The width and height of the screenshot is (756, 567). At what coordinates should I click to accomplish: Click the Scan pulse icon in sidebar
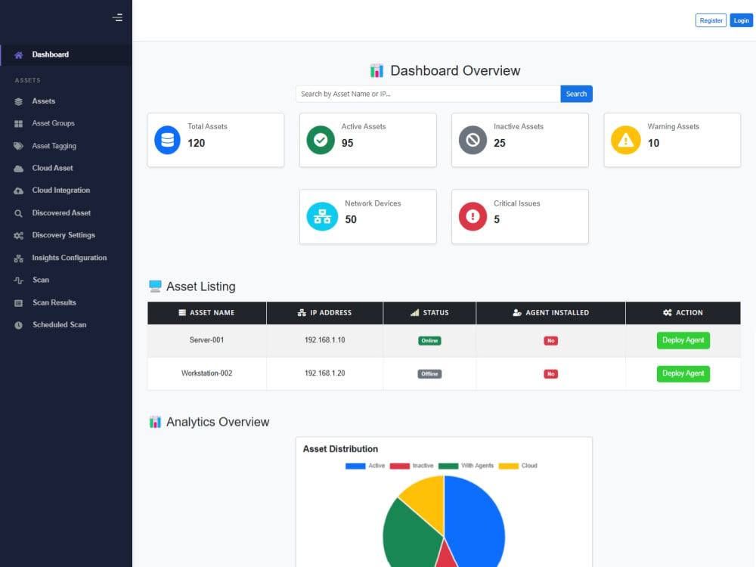(x=18, y=280)
